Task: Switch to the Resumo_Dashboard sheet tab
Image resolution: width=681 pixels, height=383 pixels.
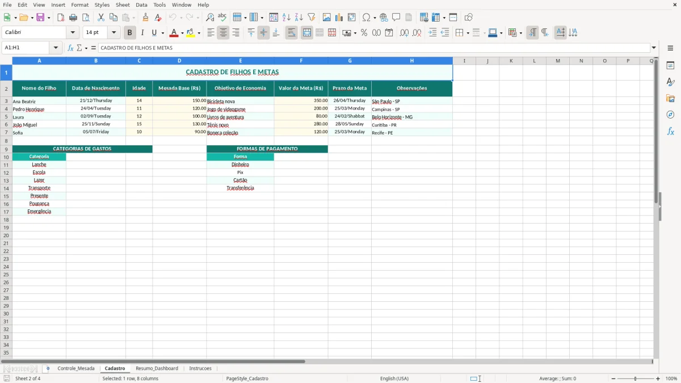Action: pos(157,368)
